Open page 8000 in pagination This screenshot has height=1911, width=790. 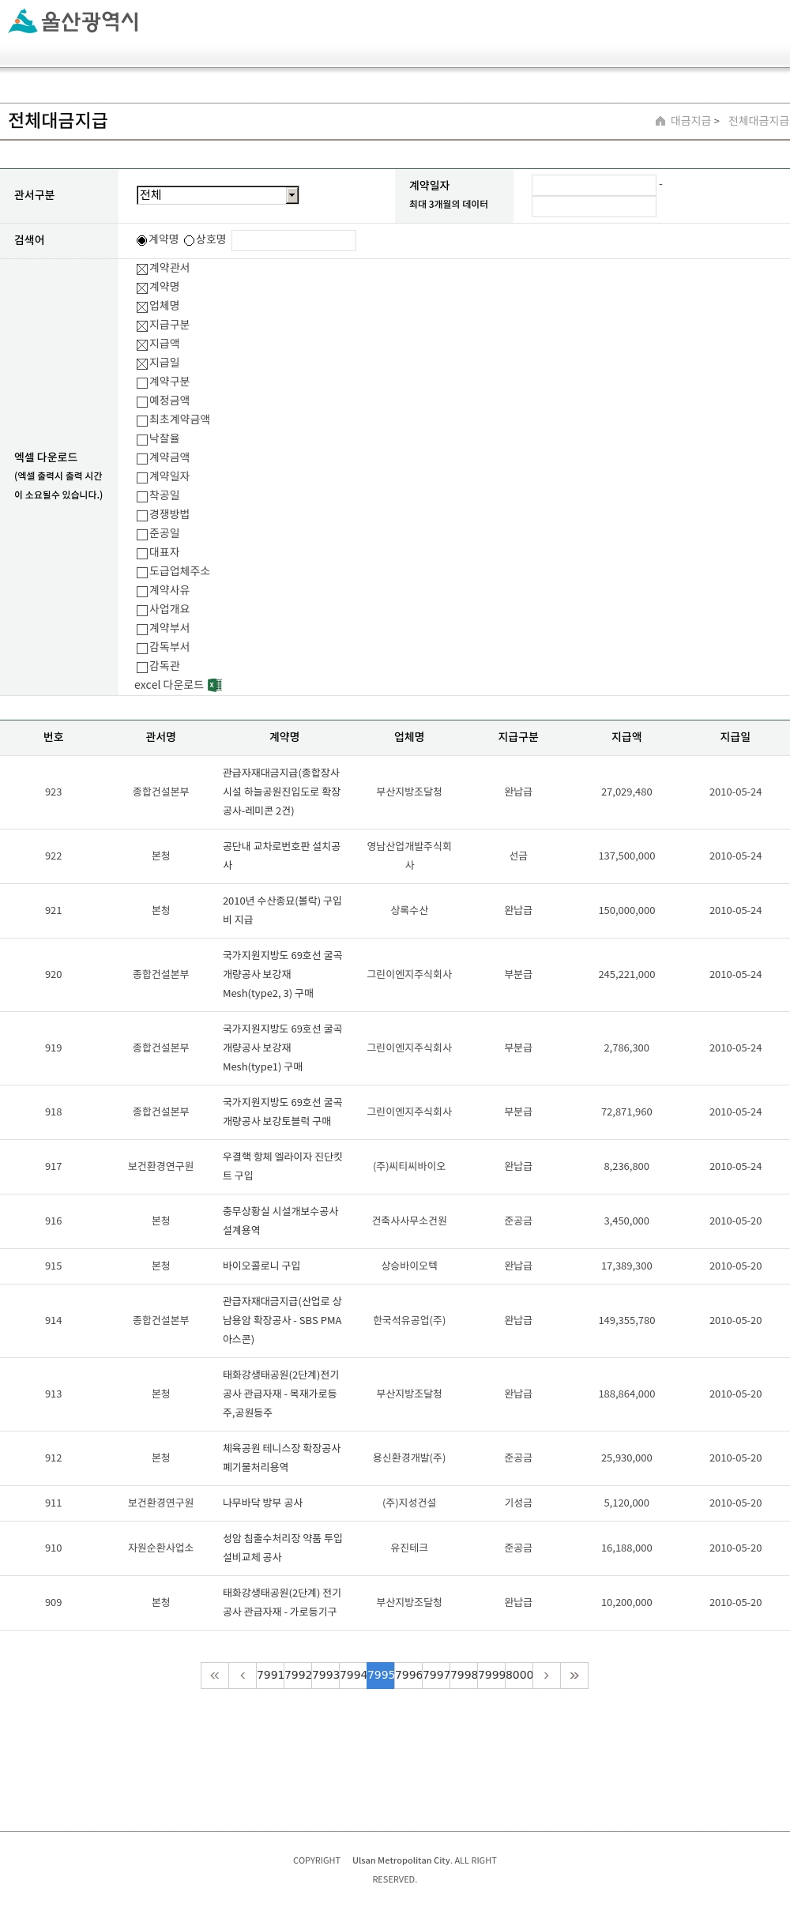[519, 1675]
